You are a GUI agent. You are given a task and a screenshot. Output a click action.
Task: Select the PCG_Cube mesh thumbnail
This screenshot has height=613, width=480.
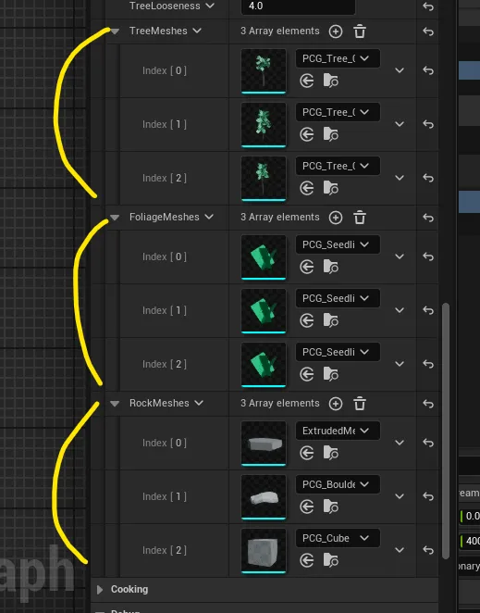[264, 550]
